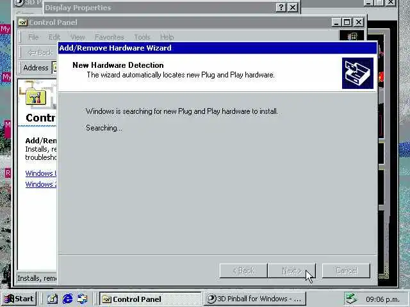Viewport: 410px width, 307px height.
Task: Click the Windows logo throbber in Control Panel
Action: click(352, 36)
